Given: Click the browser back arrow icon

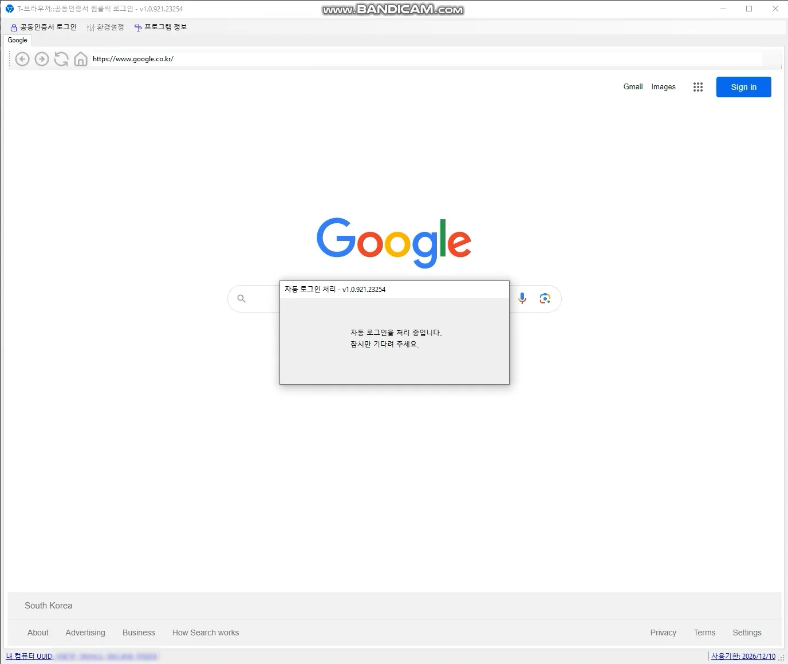Looking at the screenshot, I should [22, 59].
